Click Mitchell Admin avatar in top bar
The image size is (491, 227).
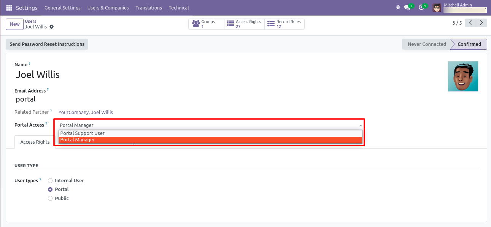tap(437, 8)
